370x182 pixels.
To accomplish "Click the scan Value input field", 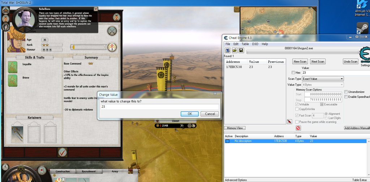I will (x=336, y=73).
